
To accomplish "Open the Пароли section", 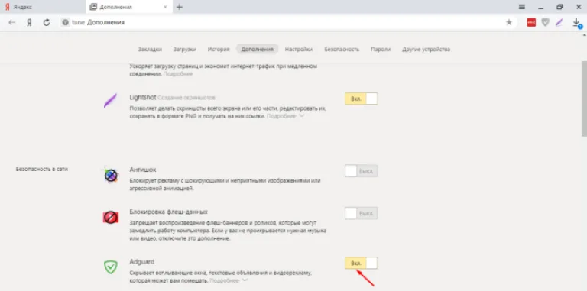I will (381, 50).
